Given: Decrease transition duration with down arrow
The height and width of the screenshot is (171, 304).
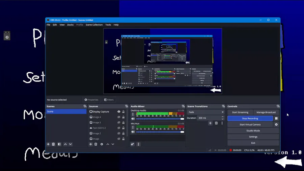Looking at the screenshot, I should coord(222,119).
